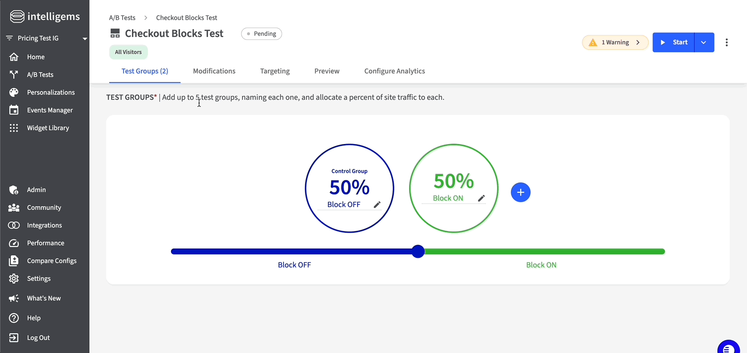Switch to the Modifications tab
The image size is (747, 353).
click(x=214, y=71)
